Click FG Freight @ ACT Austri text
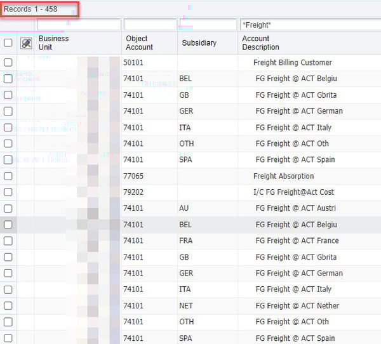Viewport: 381px width, 344px height. pyautogui.click(x=296, y=208)
